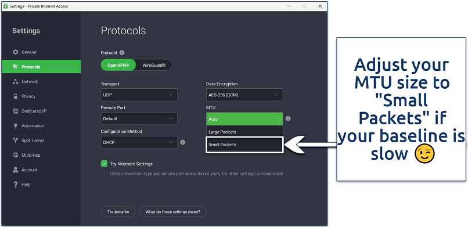The width and height of the screenshot is (468, 227).
Task: Click What do these settings mean button
Action: coord(172,212)
